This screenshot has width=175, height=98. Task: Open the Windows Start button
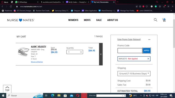tap(3, 96)
